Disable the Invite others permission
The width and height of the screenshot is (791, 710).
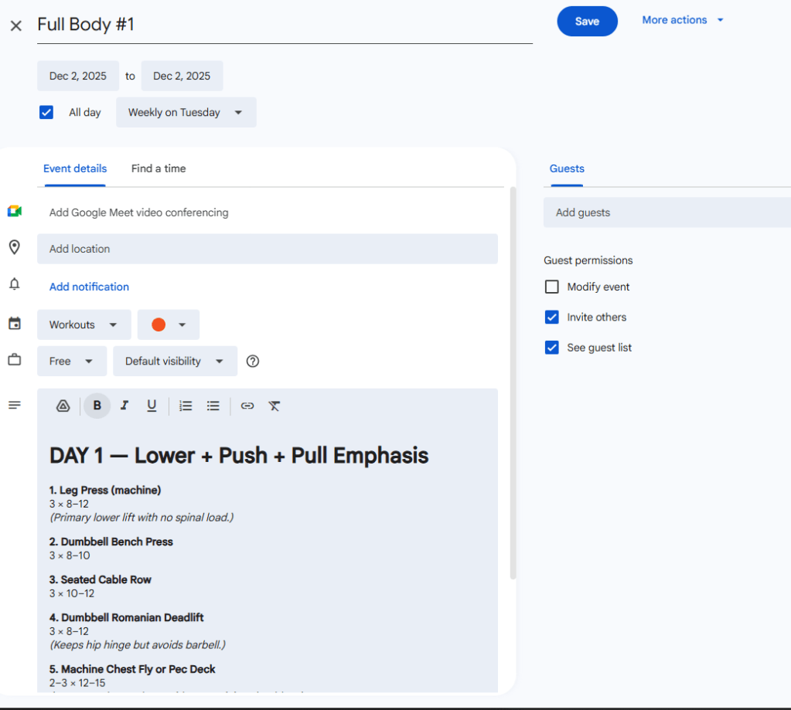pyautogui.click(x=551, y=317)
